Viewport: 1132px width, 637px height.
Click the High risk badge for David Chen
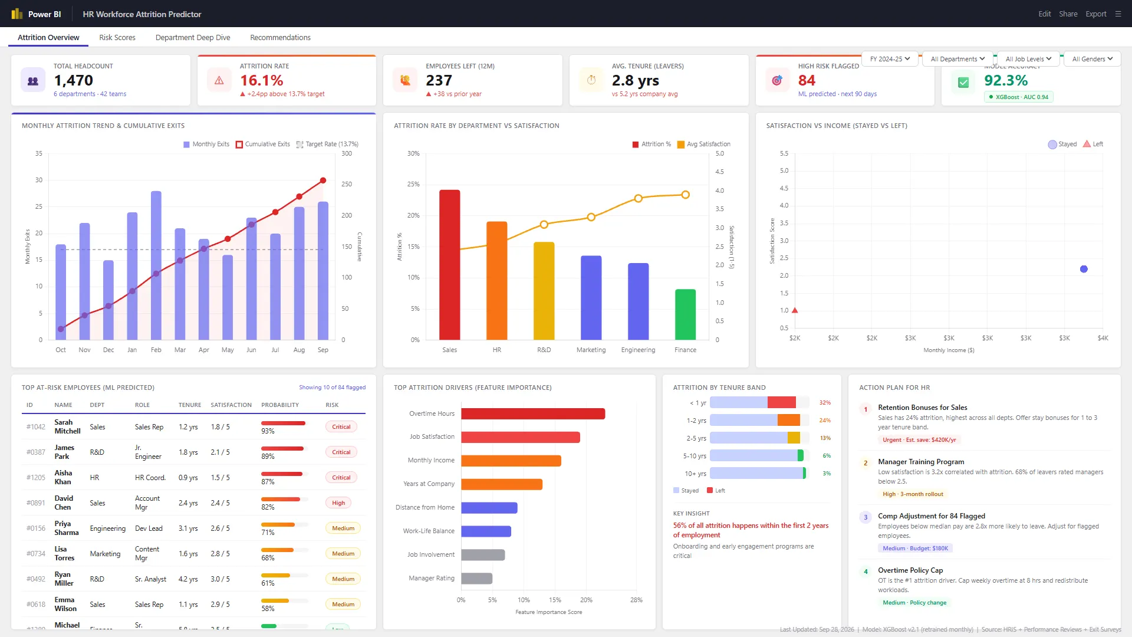pos(338,503)
